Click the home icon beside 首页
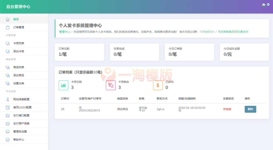Image resolution: width=273 pixels, height=150 pixels. click(x=8, y=19)
